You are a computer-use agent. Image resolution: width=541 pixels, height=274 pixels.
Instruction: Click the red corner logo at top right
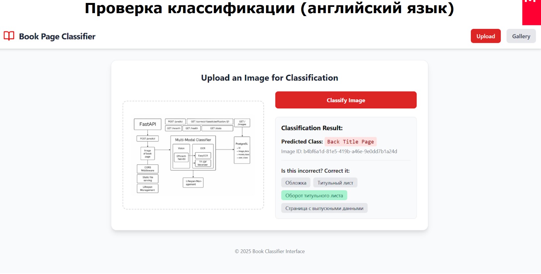pyautogui.click(x=531, y=12)
